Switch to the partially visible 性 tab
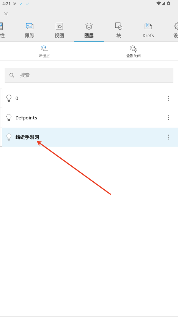 (x=2, y=31)
